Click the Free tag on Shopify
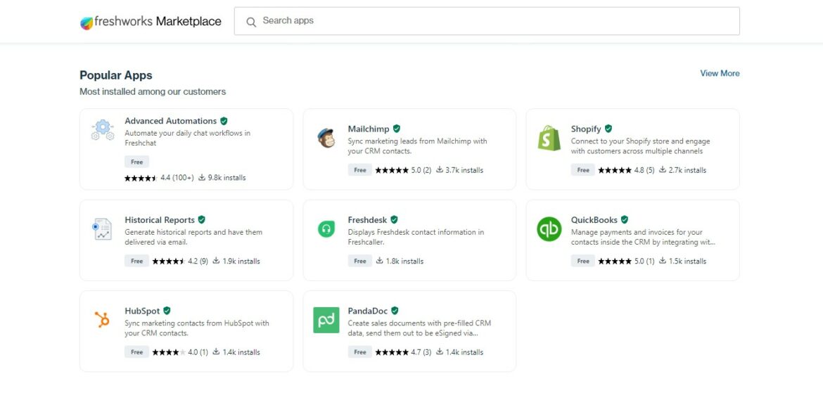The height and width of the screenshot is (400, 823). pos(583,170)
